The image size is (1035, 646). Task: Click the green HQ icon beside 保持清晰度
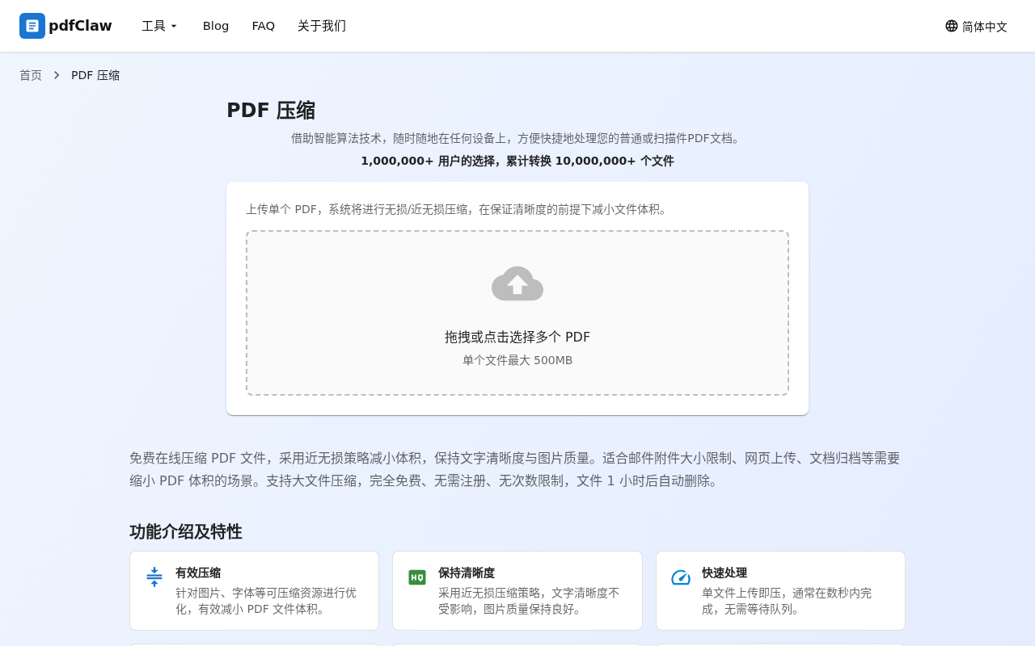tap(417, 577)
